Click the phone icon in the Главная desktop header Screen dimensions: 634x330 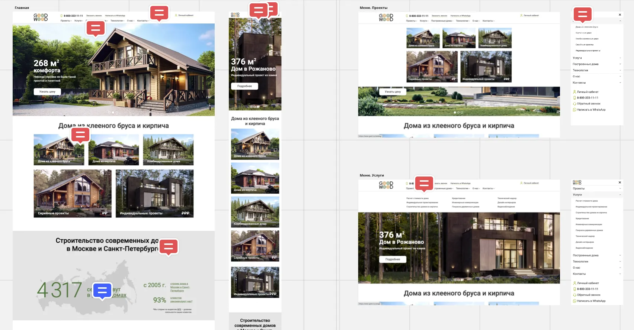click(x=61, y=16)
